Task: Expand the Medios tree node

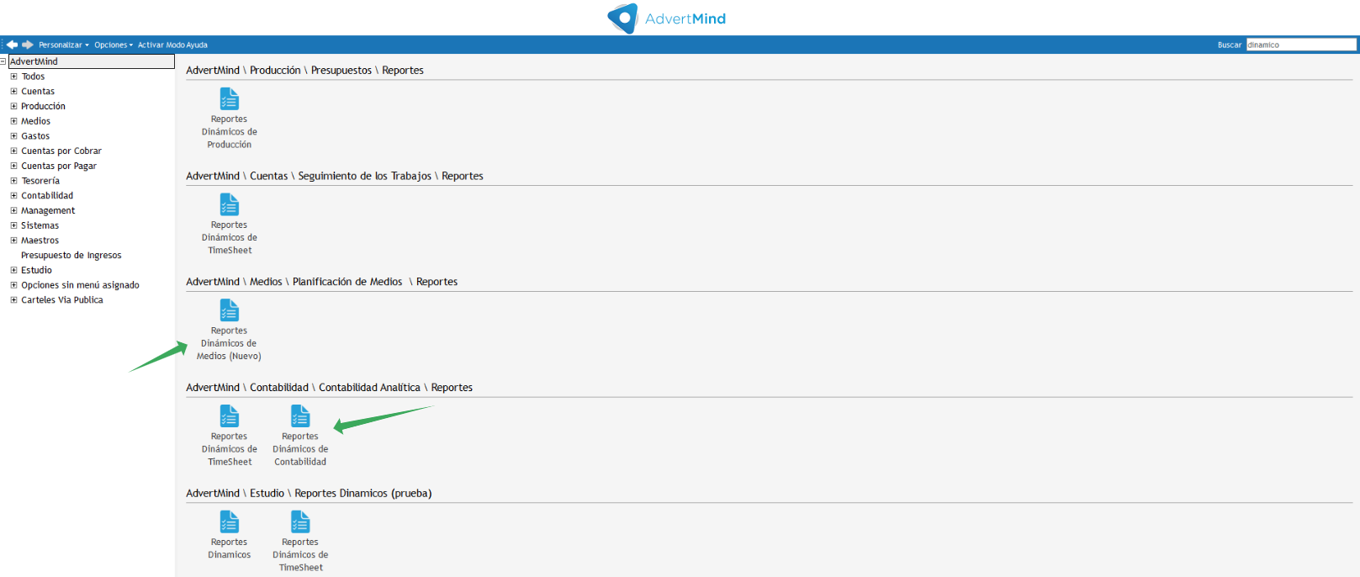Action: click(13, 121)
